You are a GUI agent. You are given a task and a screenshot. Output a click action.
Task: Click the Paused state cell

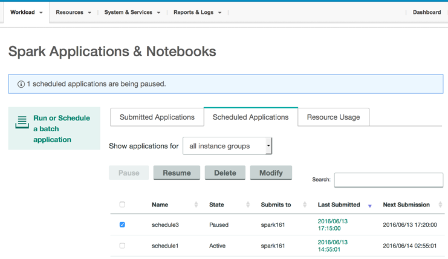click(219, 225)
